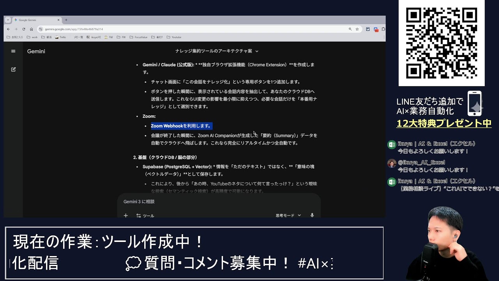Image resolution: width=499 pixels, height=281 pixels.
Task: Click the '2. 基盤（クラウドDB / 脳の部分）' heading
Action: (x=165, y=157)
